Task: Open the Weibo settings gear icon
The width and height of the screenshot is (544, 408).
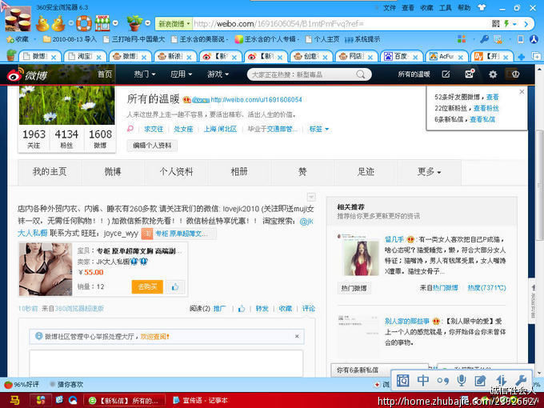Action: pos(493,74)
